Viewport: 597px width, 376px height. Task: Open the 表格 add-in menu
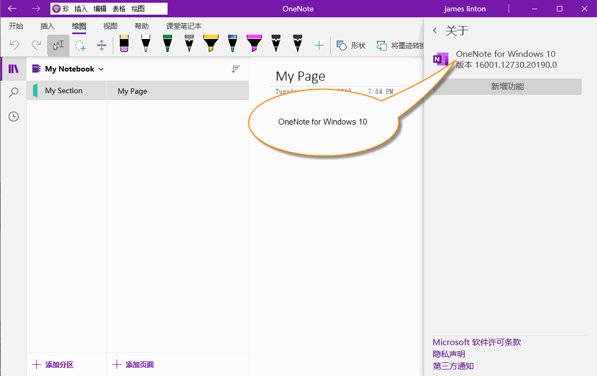[119, 9]
